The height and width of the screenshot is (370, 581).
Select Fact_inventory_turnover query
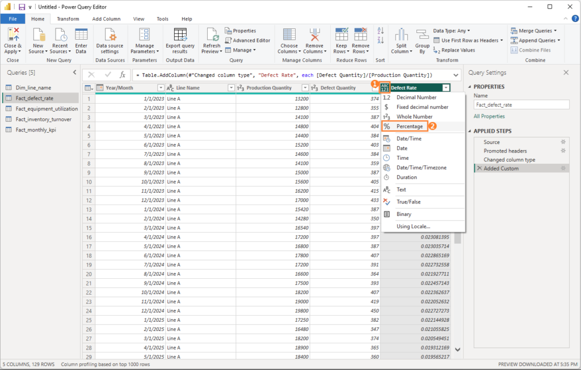(x=43, y=119)
